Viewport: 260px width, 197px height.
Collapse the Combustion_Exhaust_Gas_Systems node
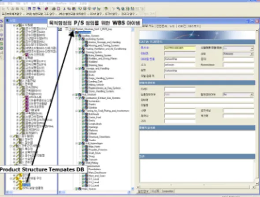pyautogui.click(x=77, y=98)
